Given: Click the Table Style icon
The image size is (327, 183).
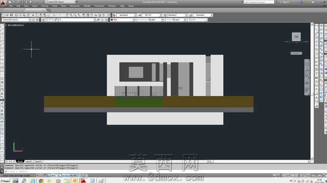Looking at the screenshot, I should [165, 15].
